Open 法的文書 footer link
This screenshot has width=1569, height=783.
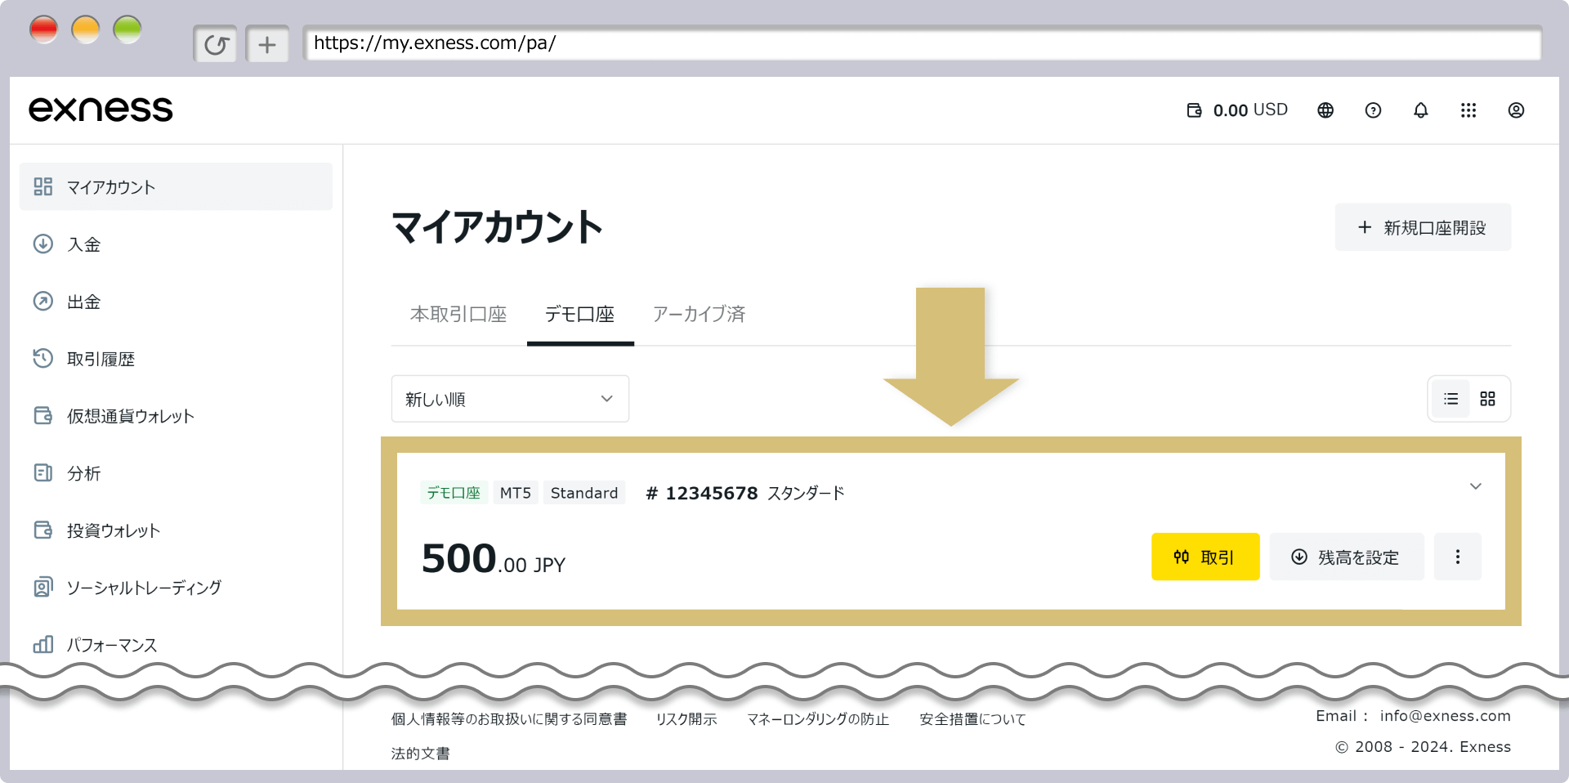[420, 754]
